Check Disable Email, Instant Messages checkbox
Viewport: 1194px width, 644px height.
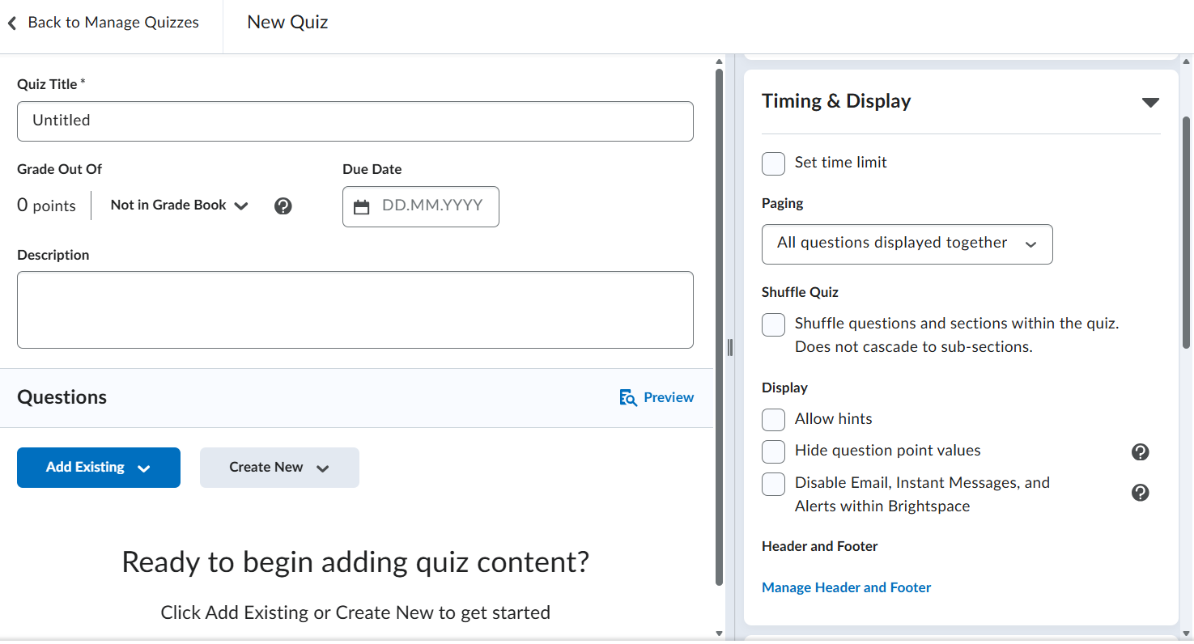pos(773,484)
